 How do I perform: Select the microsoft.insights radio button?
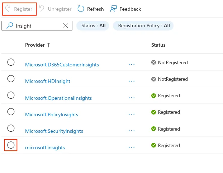(x=11, y=145)
